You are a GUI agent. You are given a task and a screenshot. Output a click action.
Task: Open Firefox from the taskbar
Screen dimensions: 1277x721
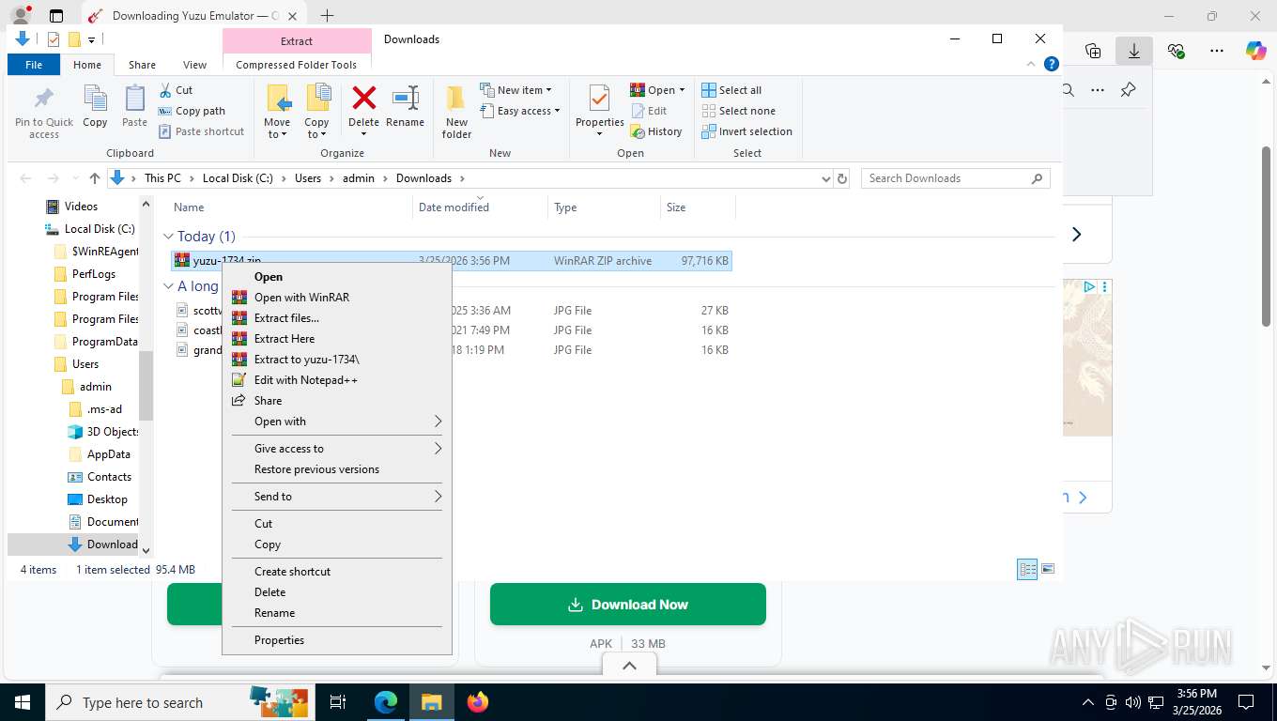[x=478, y=702]
